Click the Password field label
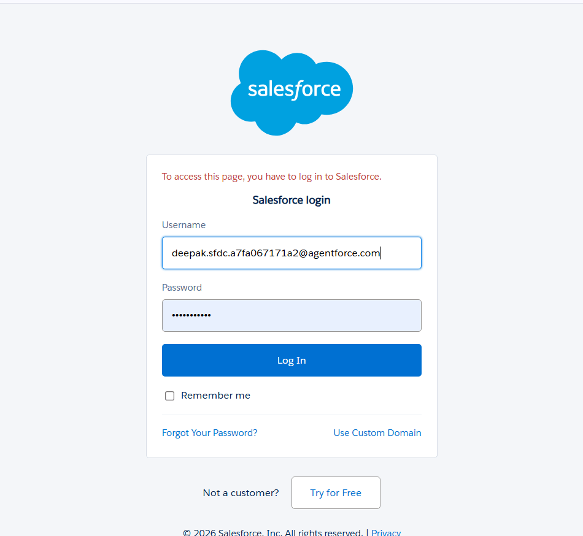 point(182,287)
